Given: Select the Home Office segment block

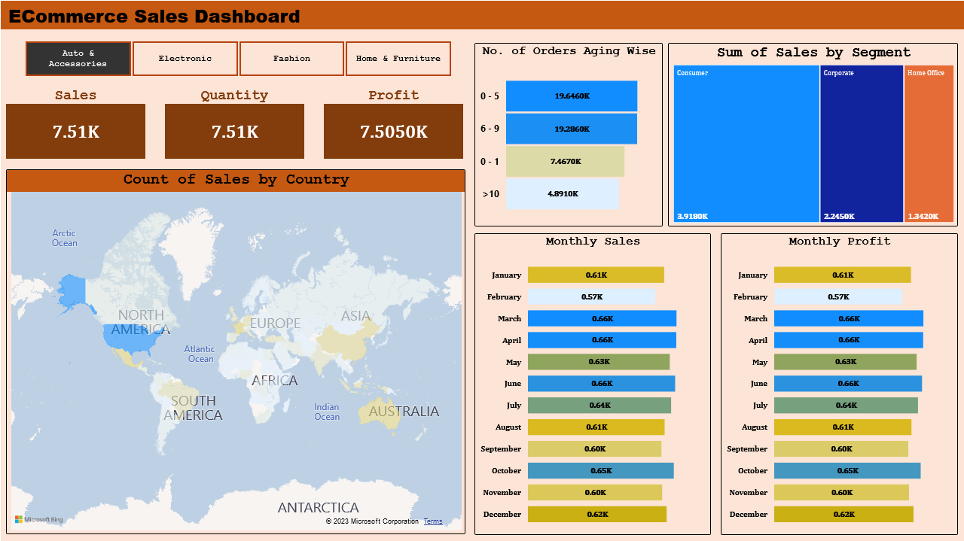Looking at the screenshot, I should point(929,144).
